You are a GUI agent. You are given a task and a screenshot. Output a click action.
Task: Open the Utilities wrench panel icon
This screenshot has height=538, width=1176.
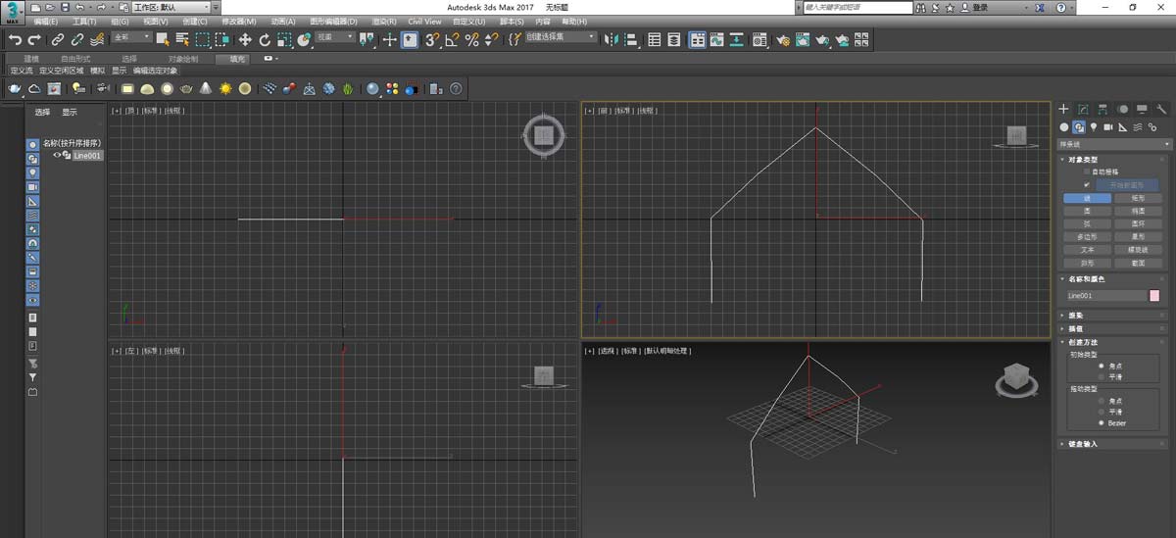pos(1161,109)
